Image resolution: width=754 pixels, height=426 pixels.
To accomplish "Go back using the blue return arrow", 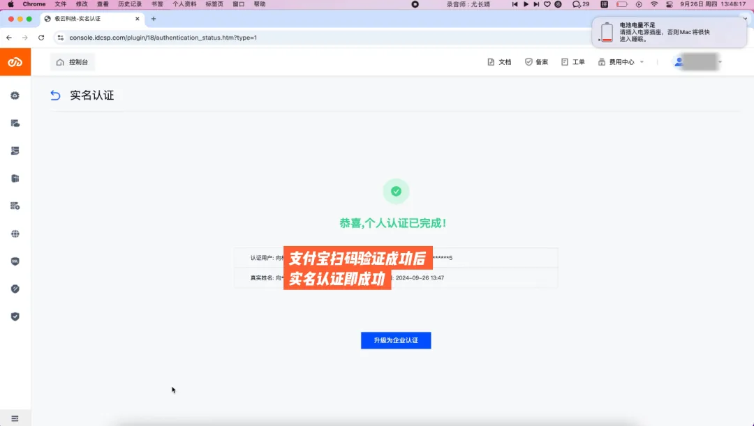I will click(55, 95).
